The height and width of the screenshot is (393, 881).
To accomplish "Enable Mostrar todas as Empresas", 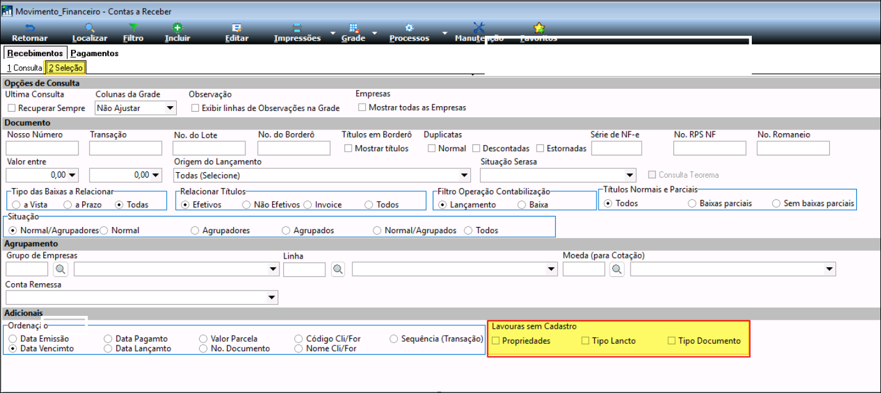I will (x=362, y=107).
